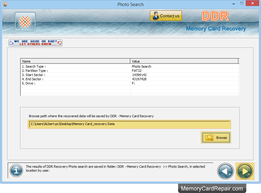The image size is (261, 193).
Task: Click the '43197428' end sector value
Action: coord(139,79)
